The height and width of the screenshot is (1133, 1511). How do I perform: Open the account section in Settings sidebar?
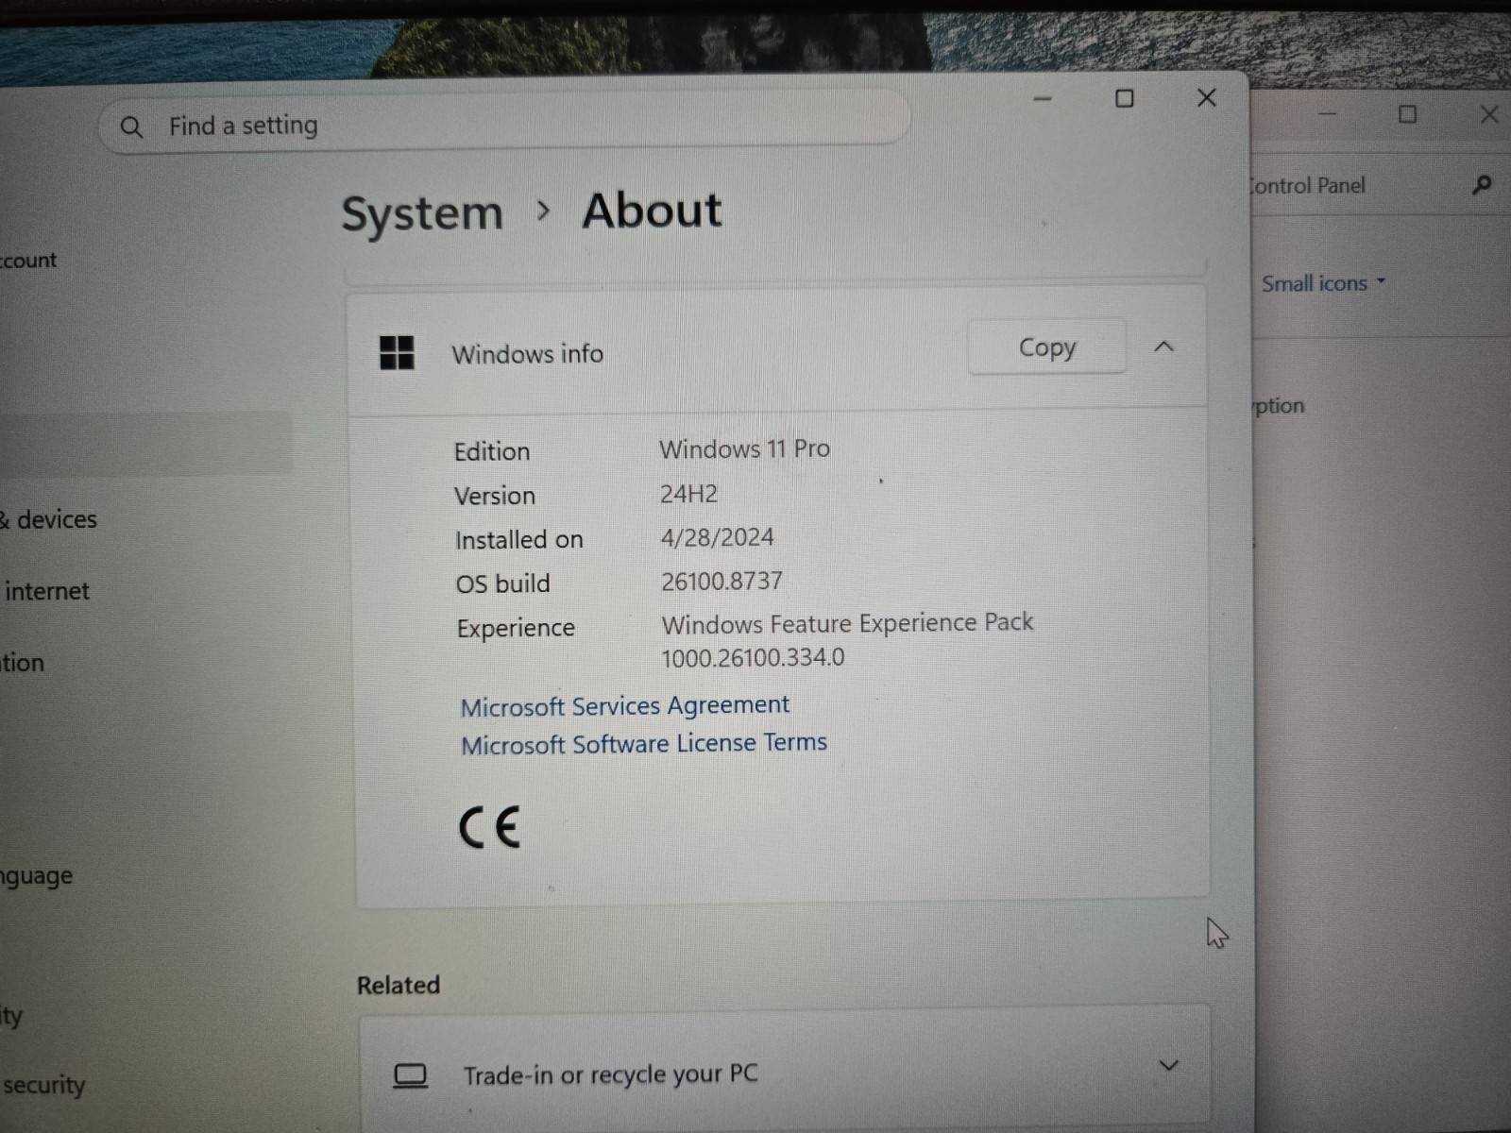28,261
